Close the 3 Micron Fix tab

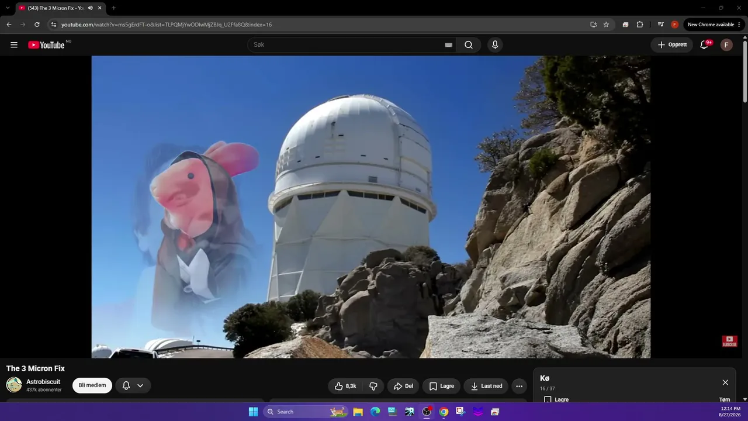point(99,8)
